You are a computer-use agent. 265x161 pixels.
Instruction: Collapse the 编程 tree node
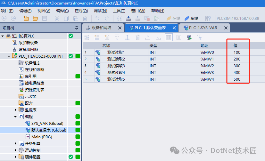(x=15, y=117)
